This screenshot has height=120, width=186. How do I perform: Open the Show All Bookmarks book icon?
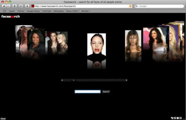[x=4, y=11]
